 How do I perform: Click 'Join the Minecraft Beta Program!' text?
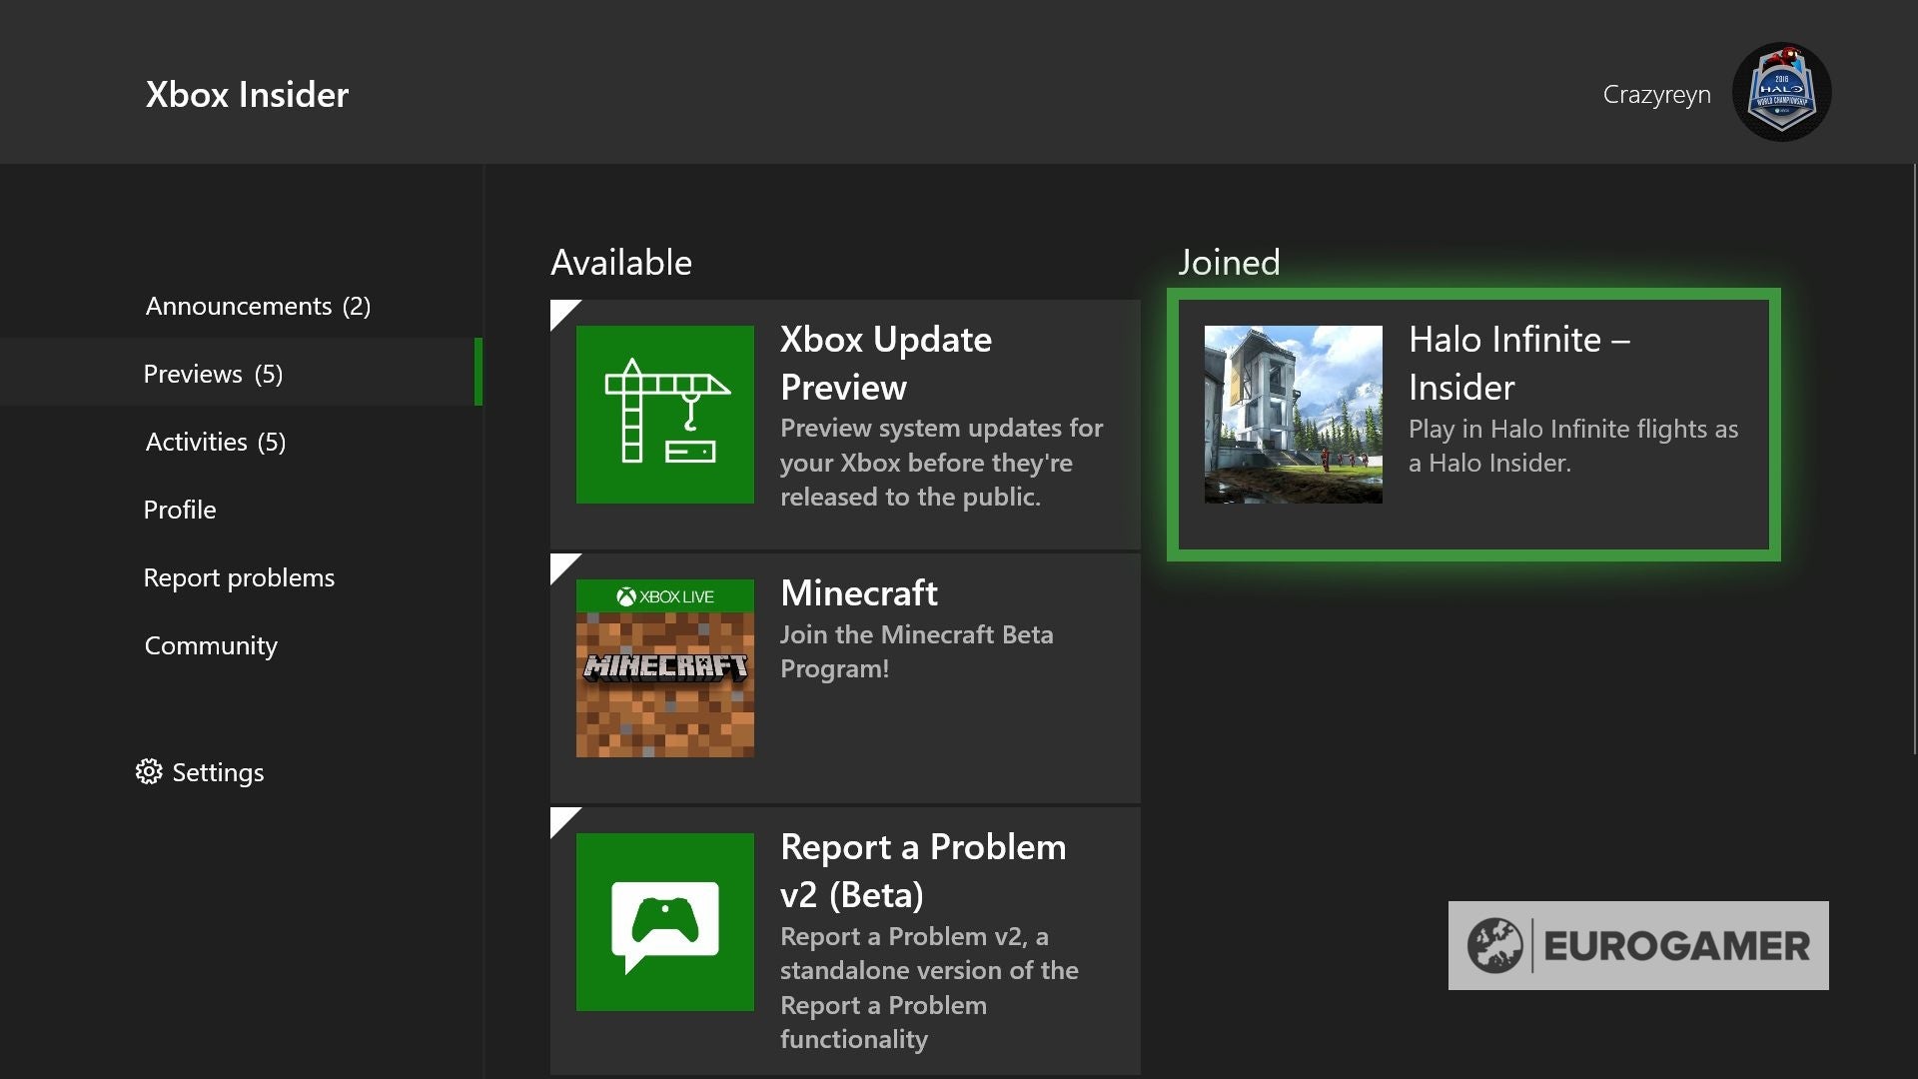pos(917,651)
